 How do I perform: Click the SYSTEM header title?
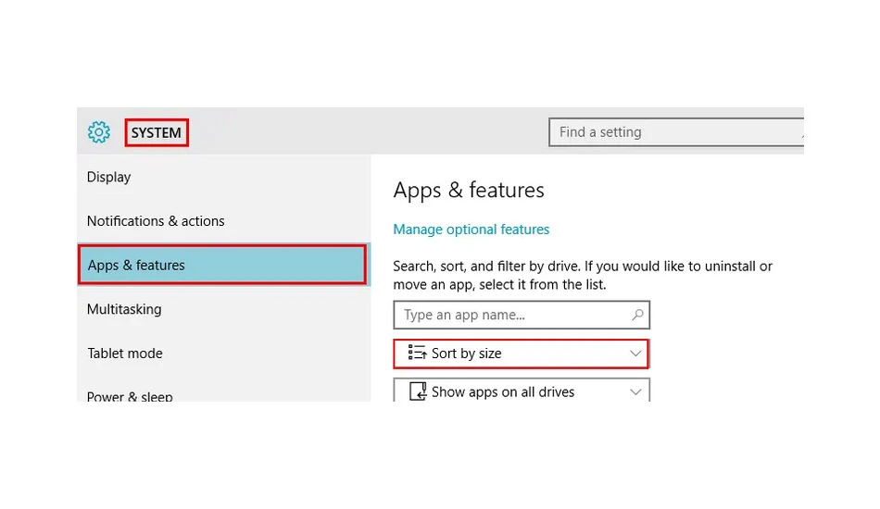(156, 133)
